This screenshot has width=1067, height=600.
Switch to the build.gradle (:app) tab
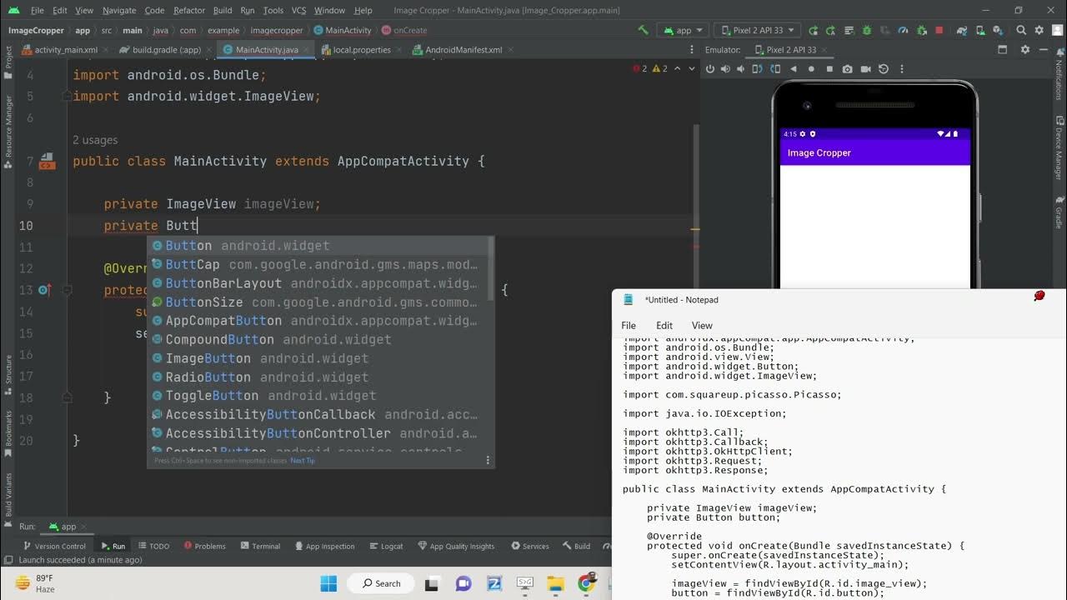click(x=160, y=50)
